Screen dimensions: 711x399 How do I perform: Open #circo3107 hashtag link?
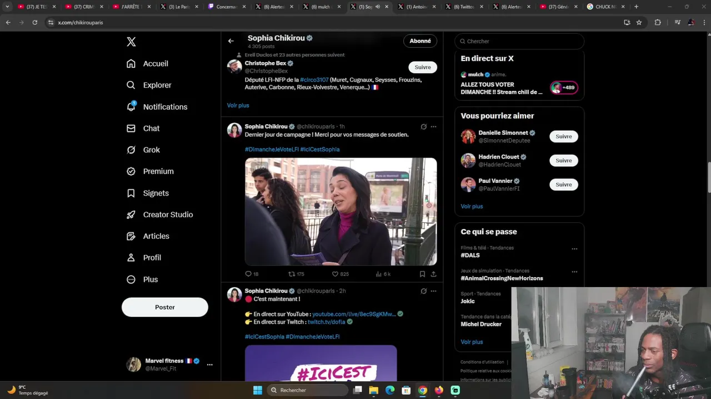314,80
